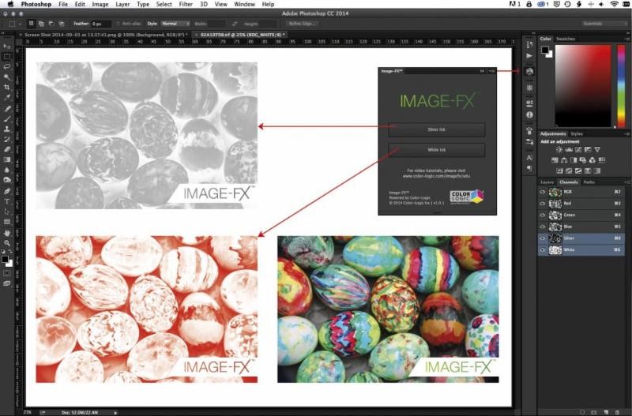Screen dimensions: 632x416
Task: Select the Zoom tool
Action: pos(7,243)
